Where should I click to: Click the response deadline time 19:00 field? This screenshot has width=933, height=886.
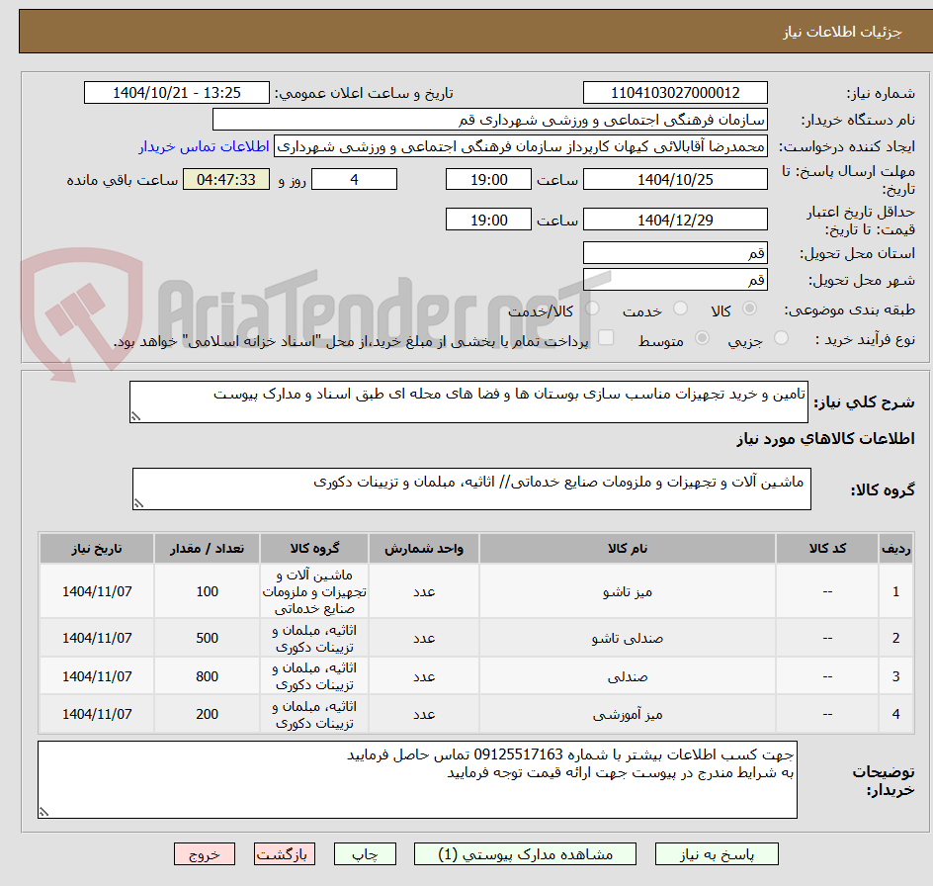pyautogui.click(x=488, y=179)
